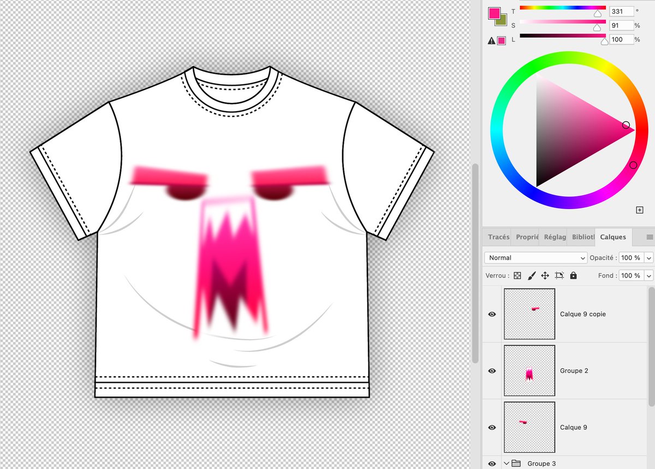This screenshot has width=655, height=469.
Task: Click the Calque 9 copie layer thumbnail
Action: tap(529, 314)
